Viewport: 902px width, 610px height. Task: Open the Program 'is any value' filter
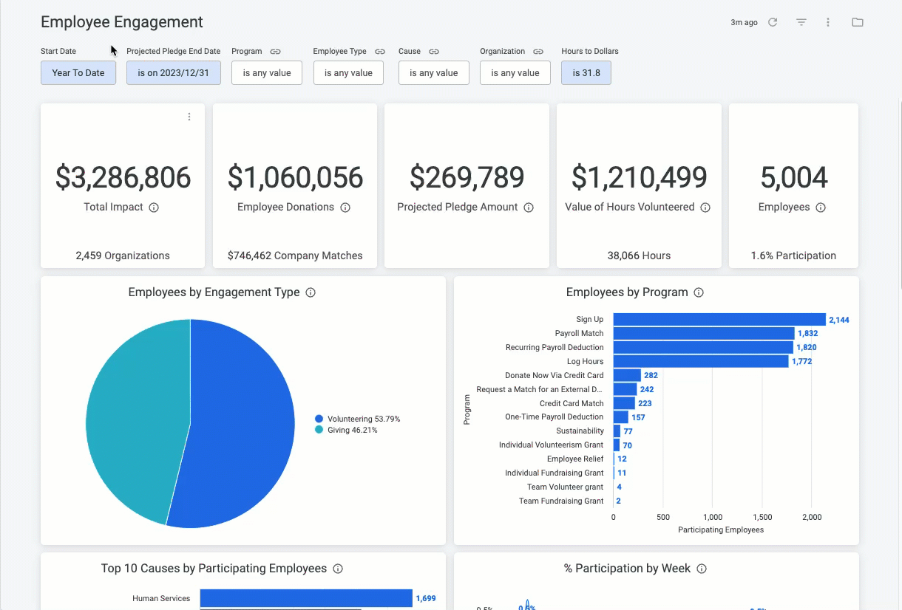point(267,73)
